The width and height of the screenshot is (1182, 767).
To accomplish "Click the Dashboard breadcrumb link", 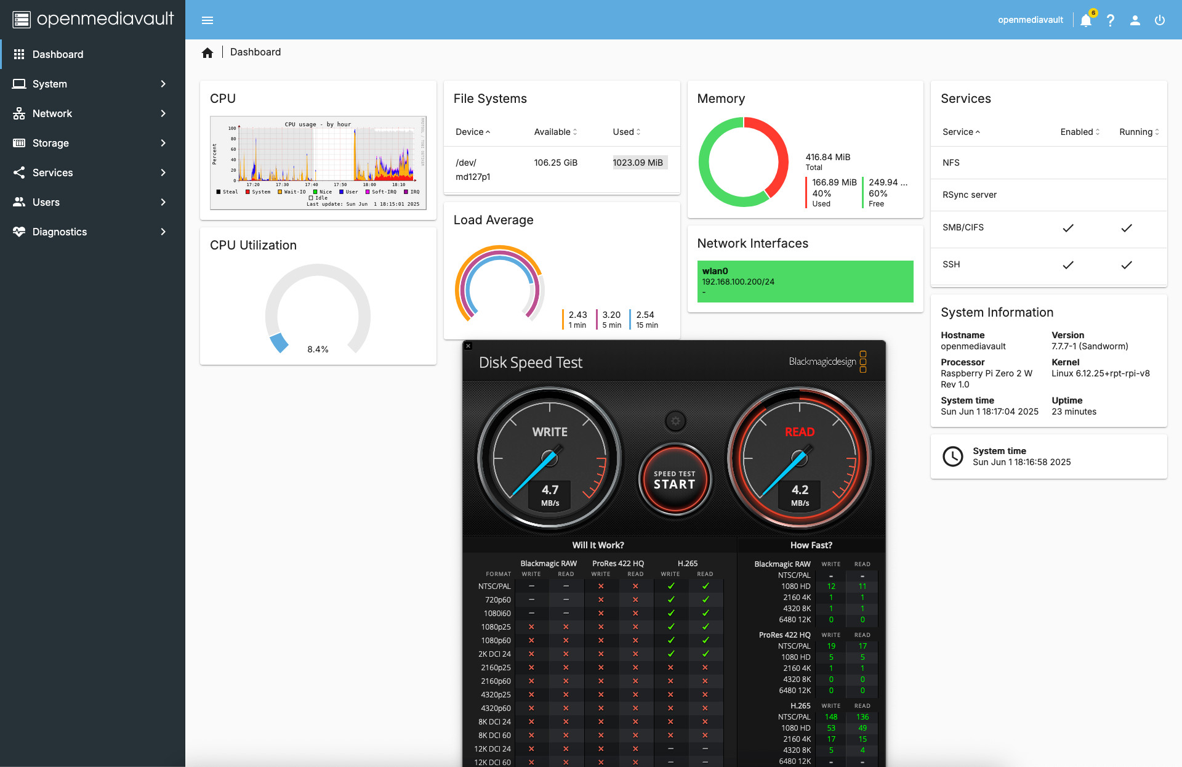I will coord(255,52).
